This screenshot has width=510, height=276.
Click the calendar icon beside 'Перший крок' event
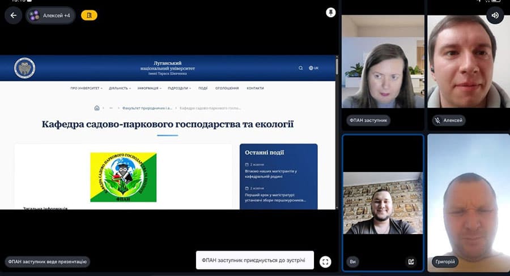coord(246,188)
